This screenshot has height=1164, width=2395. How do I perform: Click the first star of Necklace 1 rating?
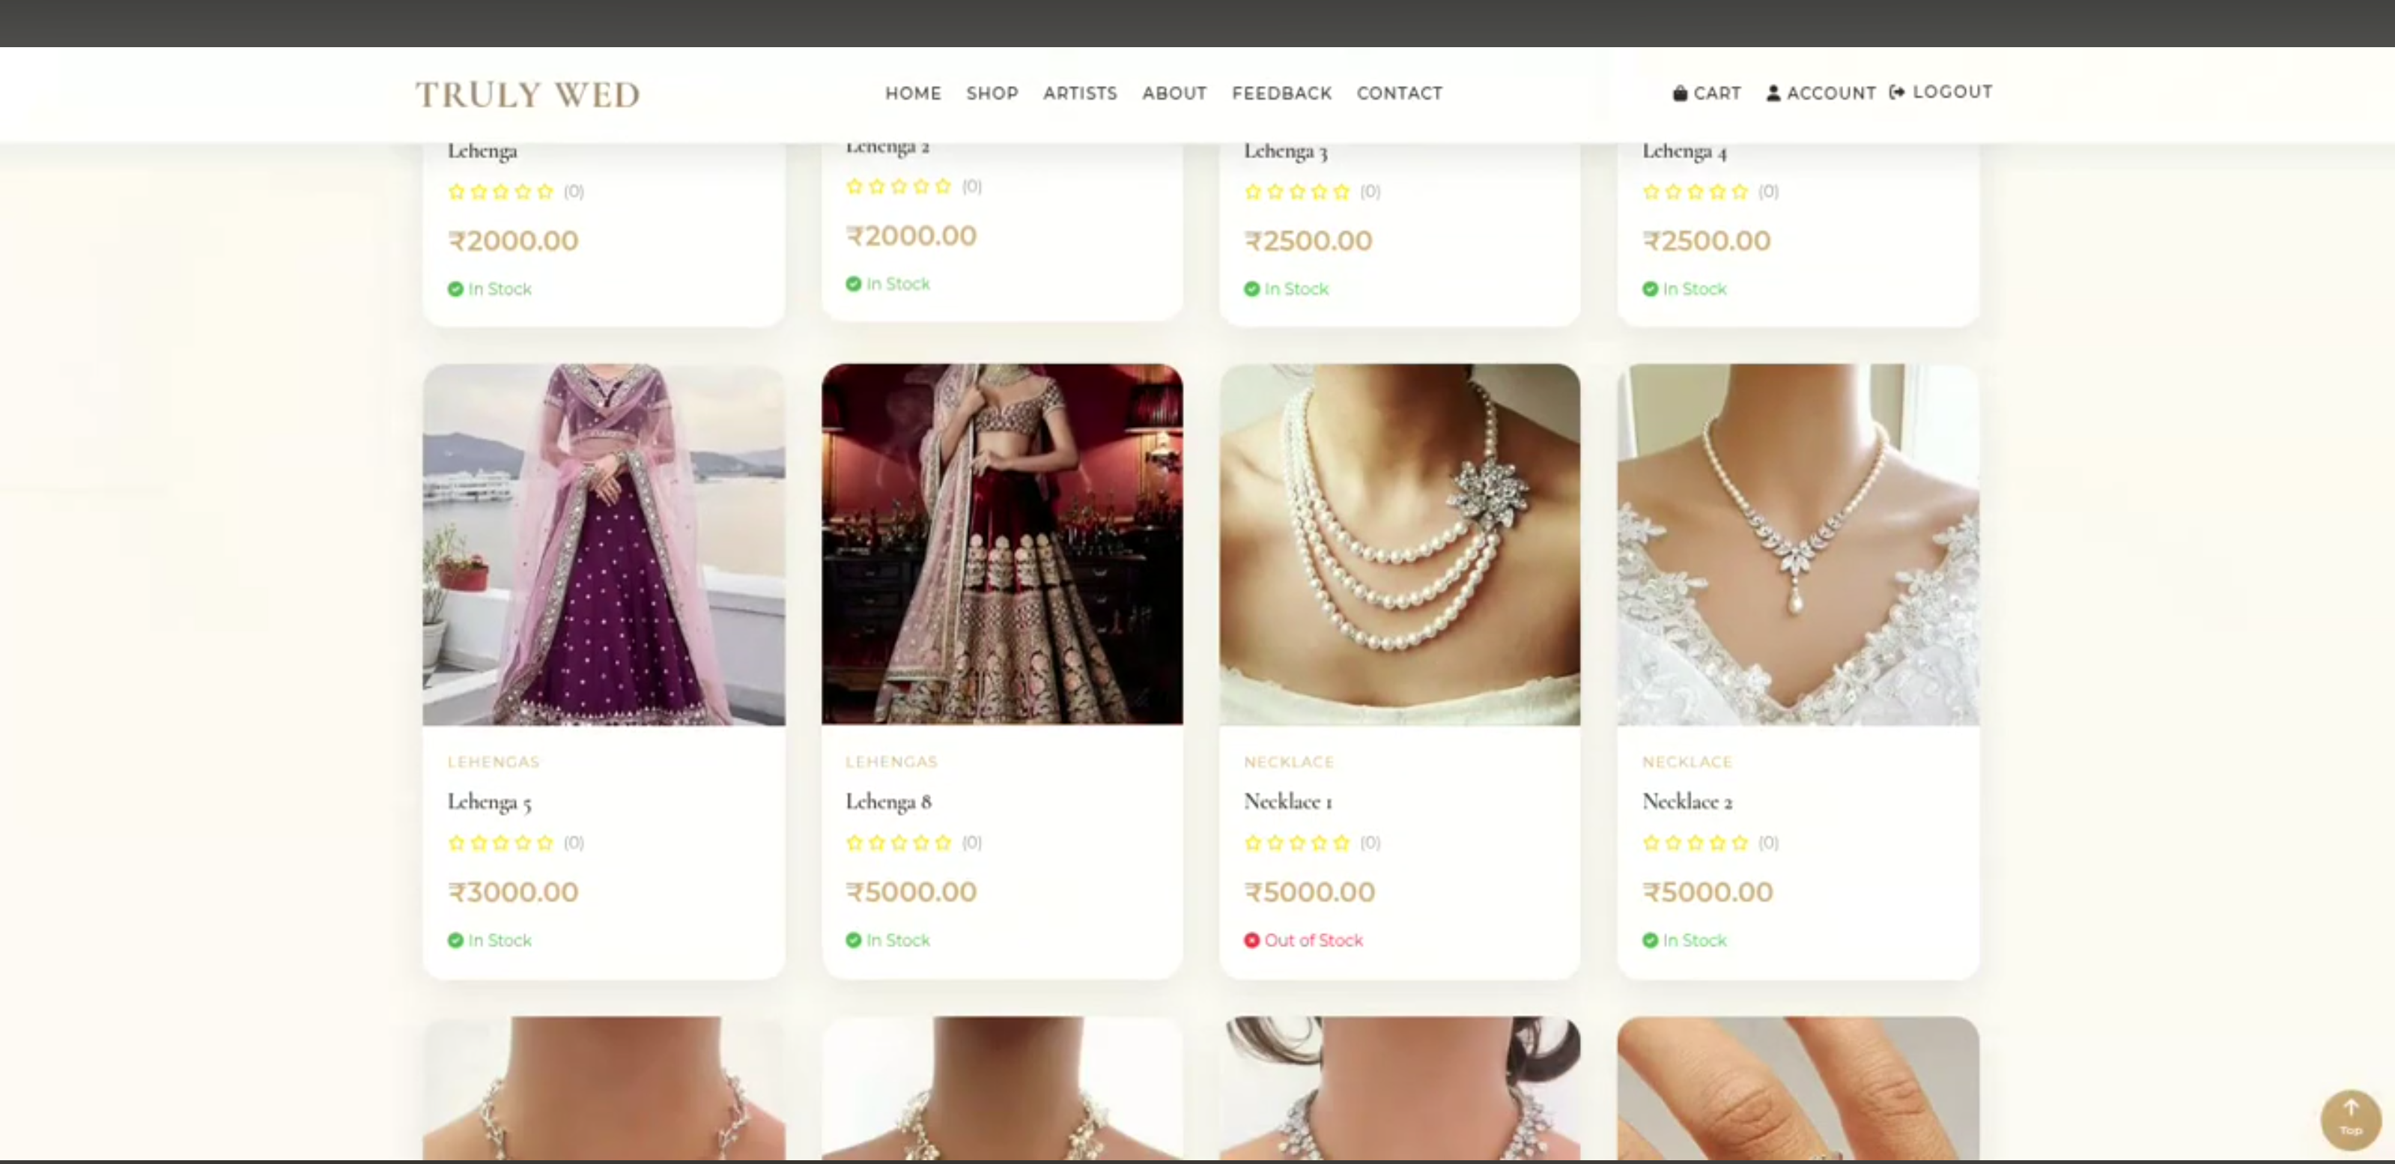coord(1252,843)
